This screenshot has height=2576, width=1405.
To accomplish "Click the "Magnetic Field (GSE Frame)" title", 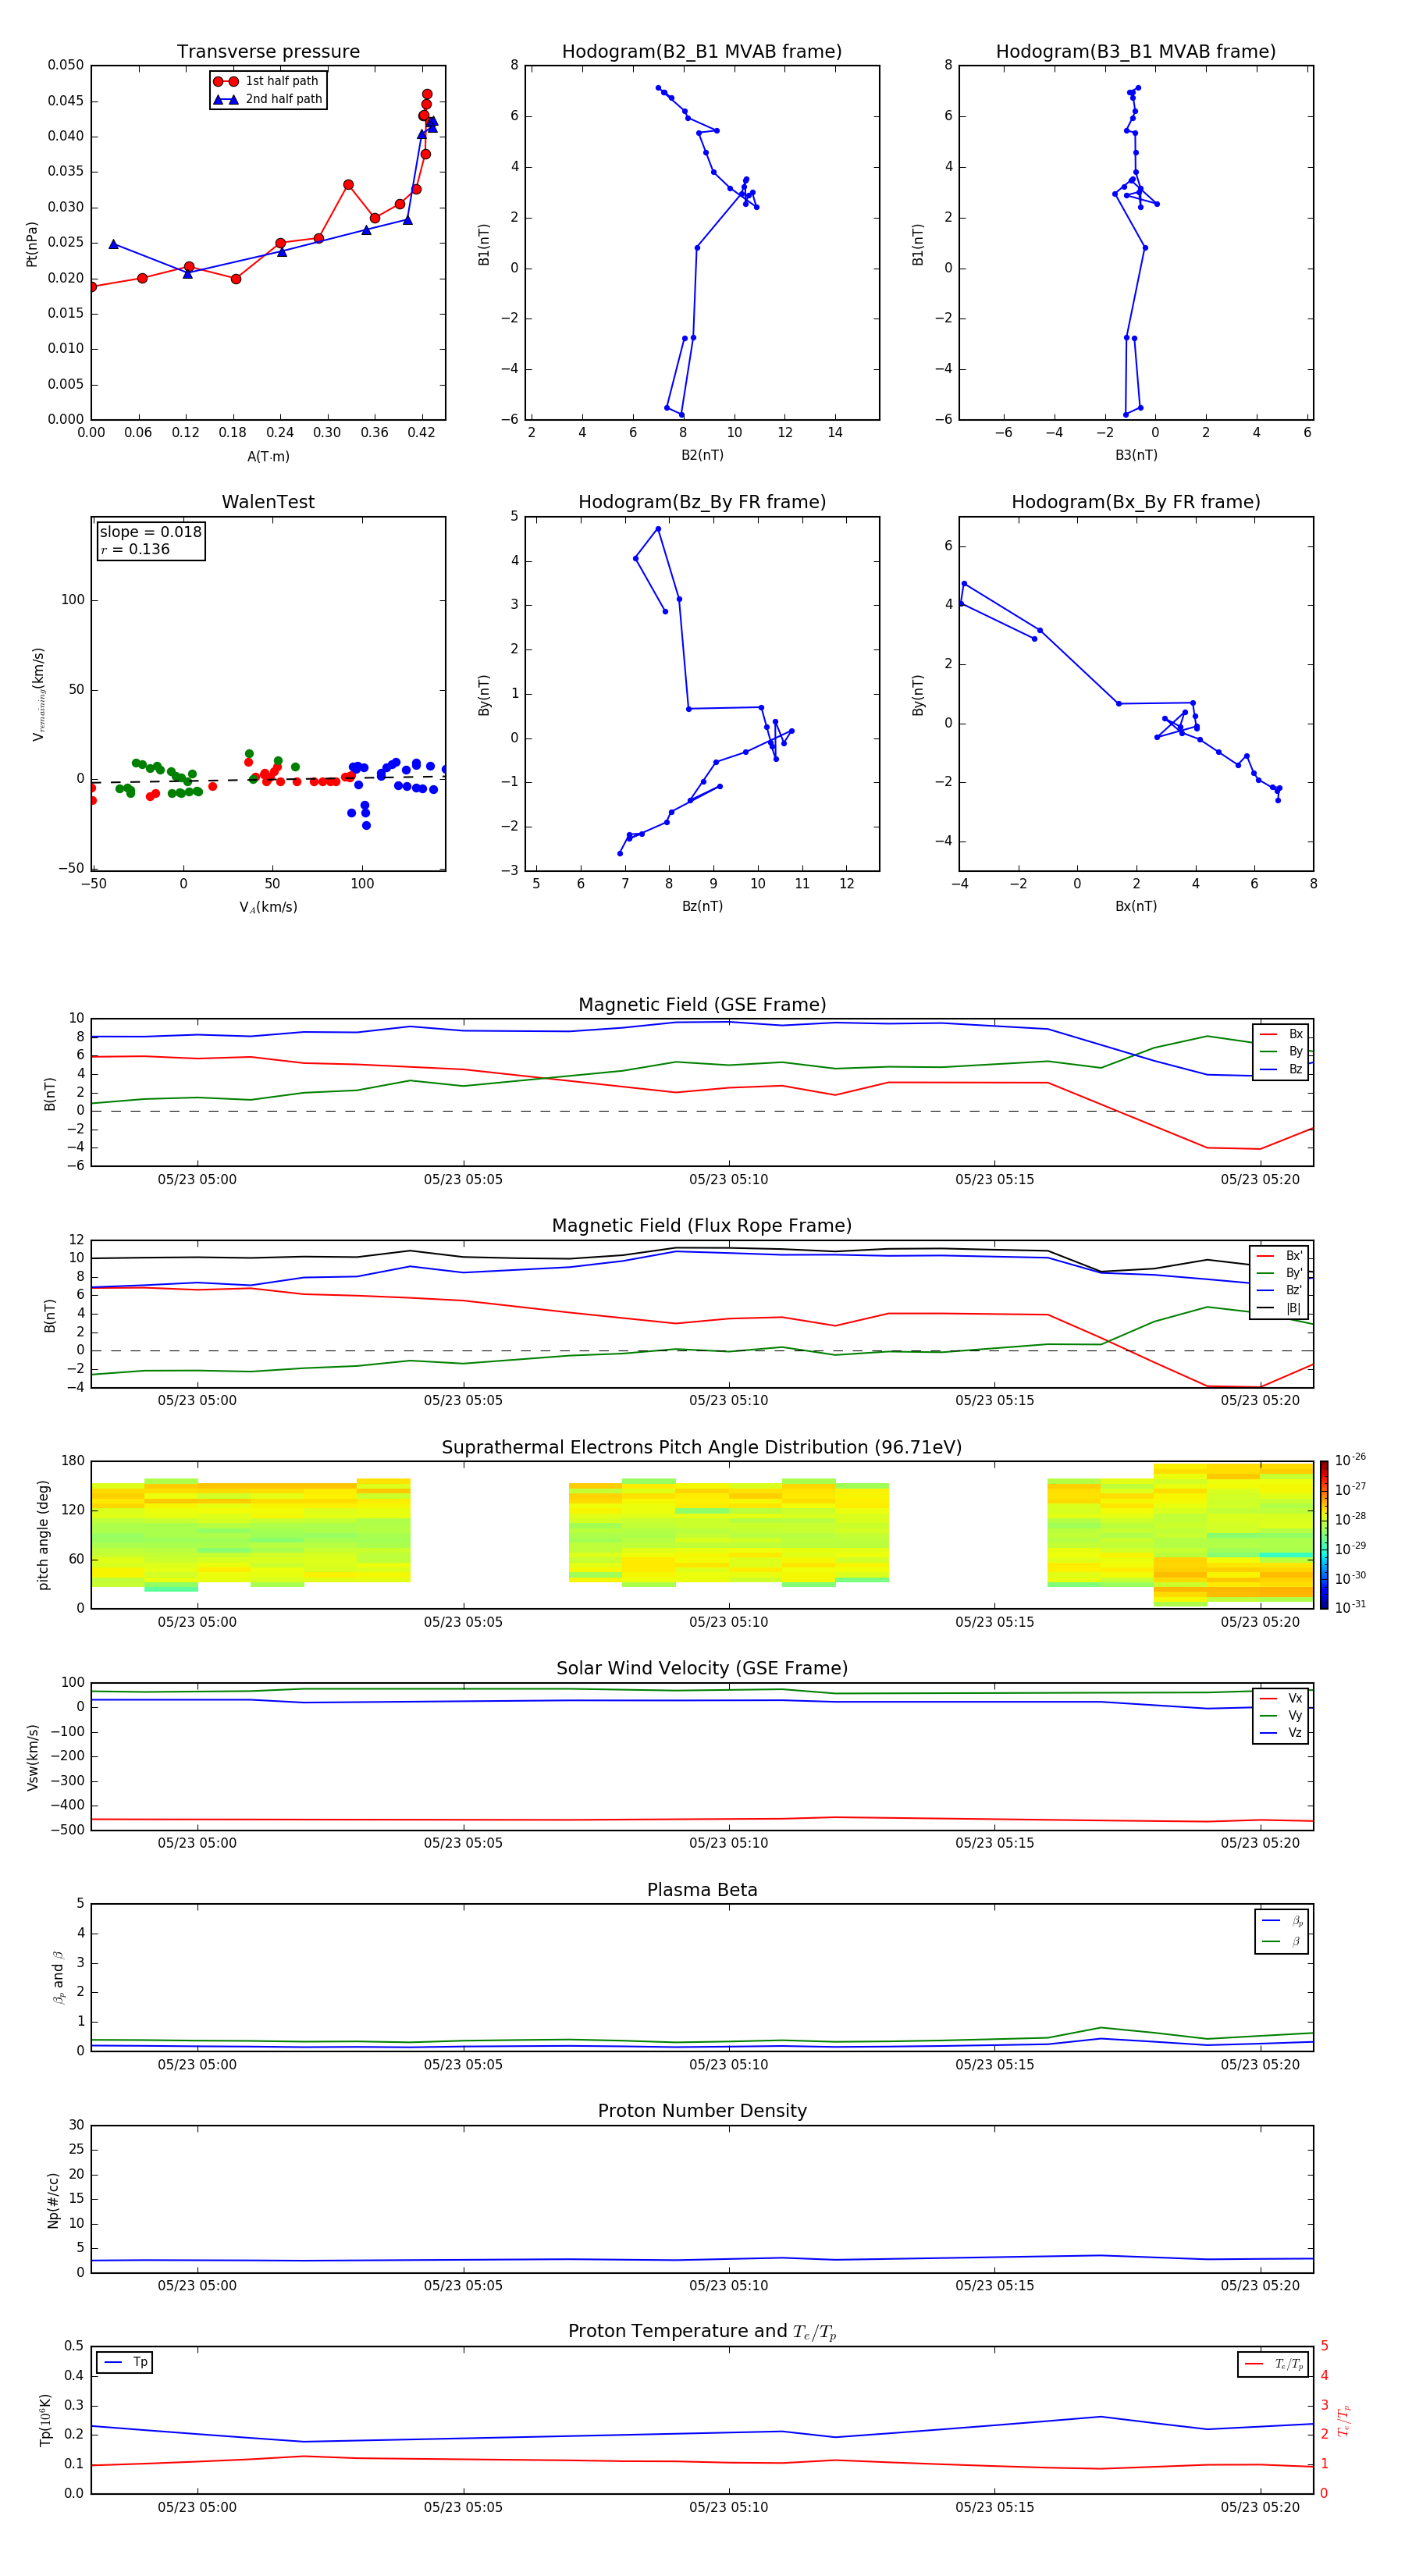I will [x=702, y=1005].
